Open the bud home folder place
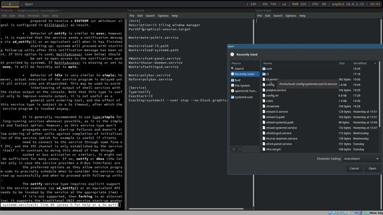Image resolution: width=383 pixels, height=215 pixels. [245, 80]
